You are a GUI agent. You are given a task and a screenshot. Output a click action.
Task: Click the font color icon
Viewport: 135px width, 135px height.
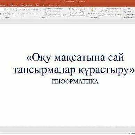(19, 14)
